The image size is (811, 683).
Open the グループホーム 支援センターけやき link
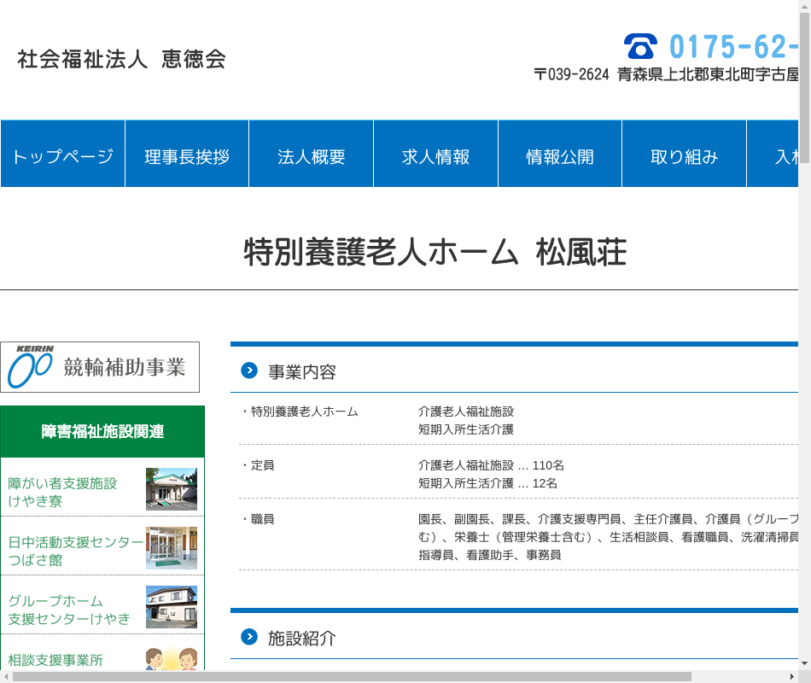coord(68,610)
